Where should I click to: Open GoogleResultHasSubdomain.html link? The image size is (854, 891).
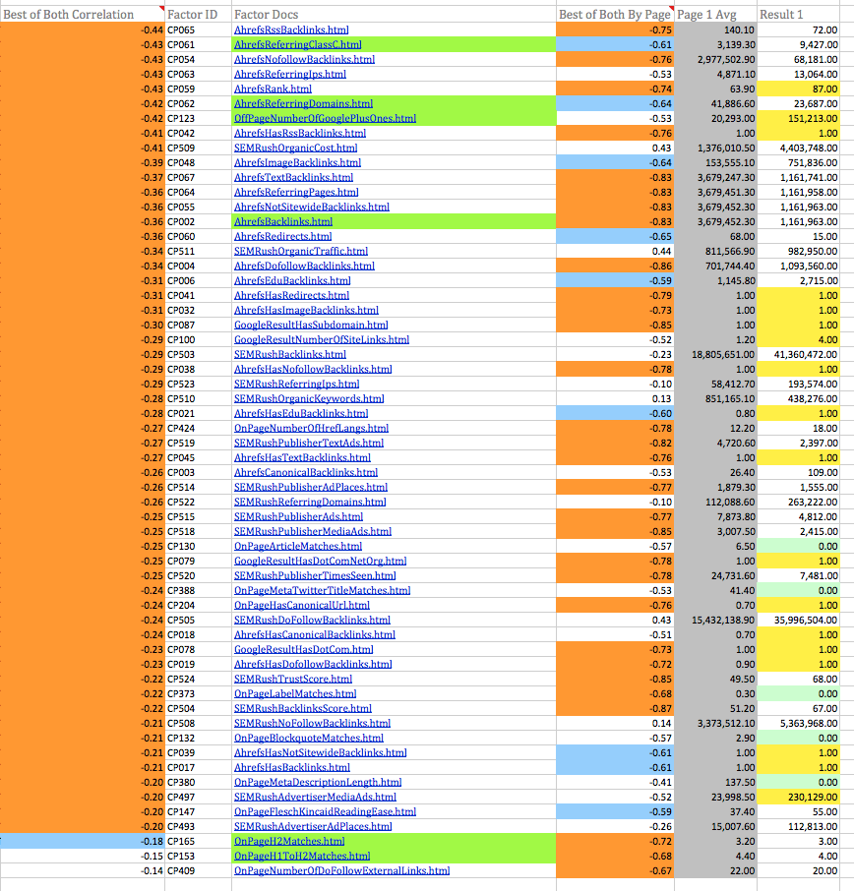click(311, 326)
